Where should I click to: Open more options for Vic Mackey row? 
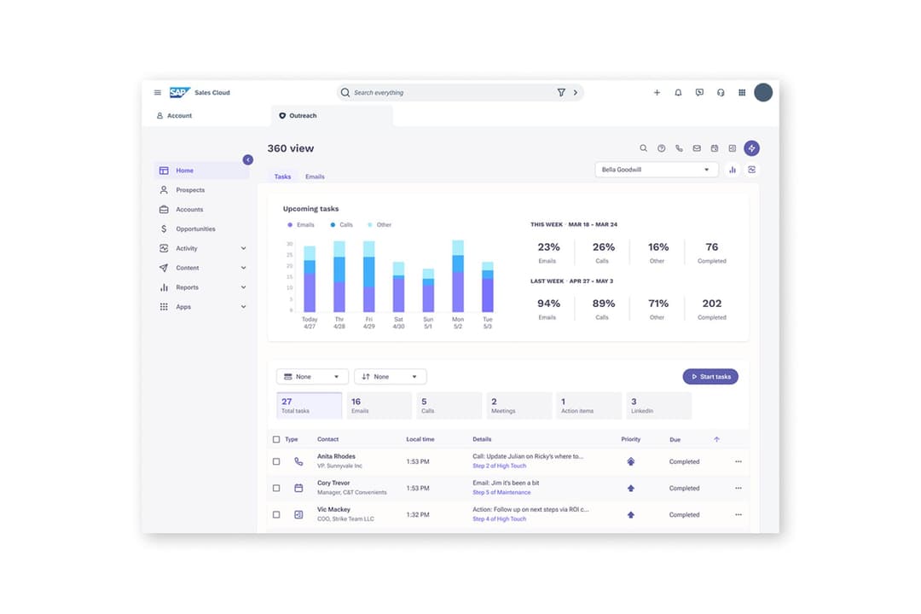738,514
